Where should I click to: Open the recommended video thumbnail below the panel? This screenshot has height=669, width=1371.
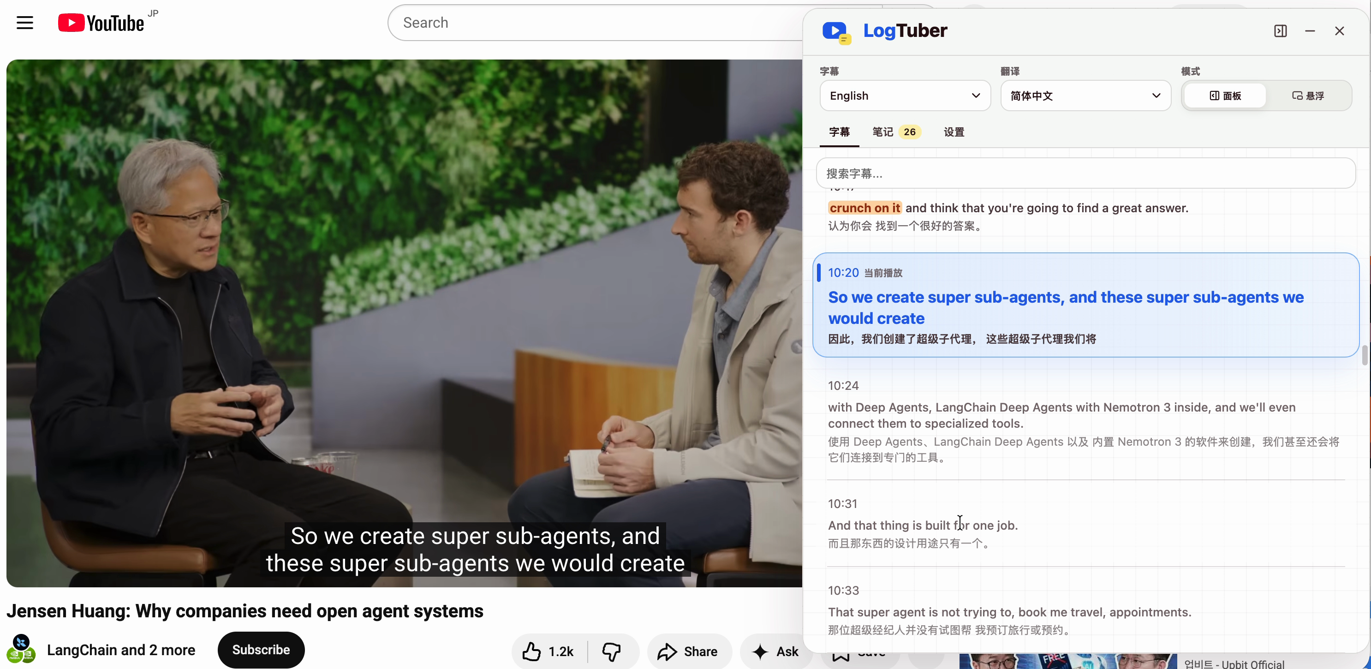click(x=1068, y=662)
